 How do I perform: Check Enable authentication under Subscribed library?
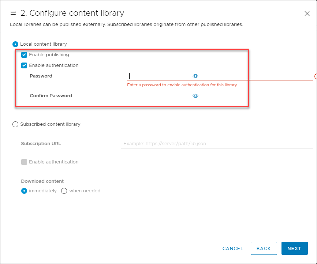[x=24, y=162]
